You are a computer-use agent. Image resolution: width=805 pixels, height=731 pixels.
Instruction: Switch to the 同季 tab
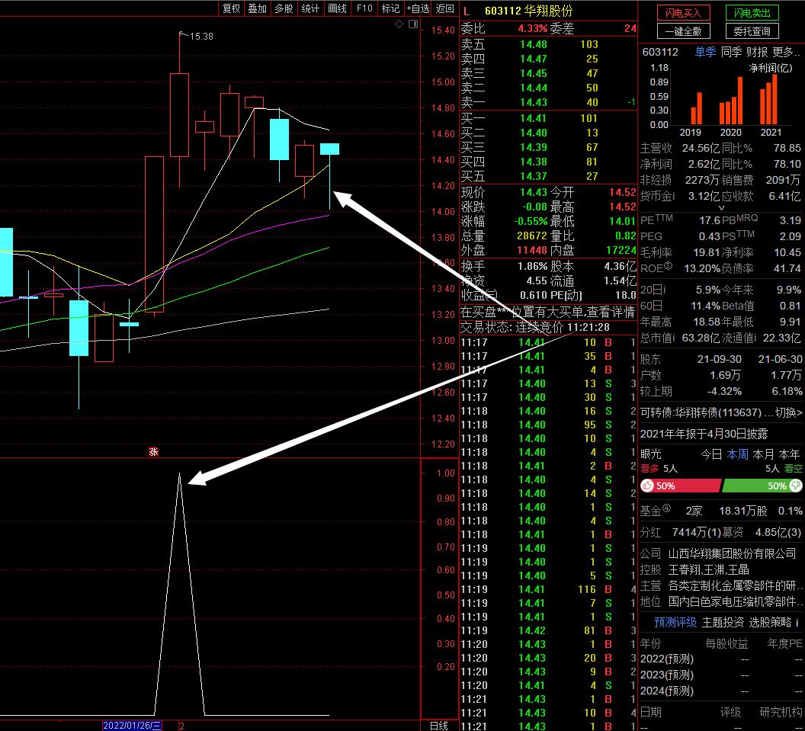tap(731, 52)
